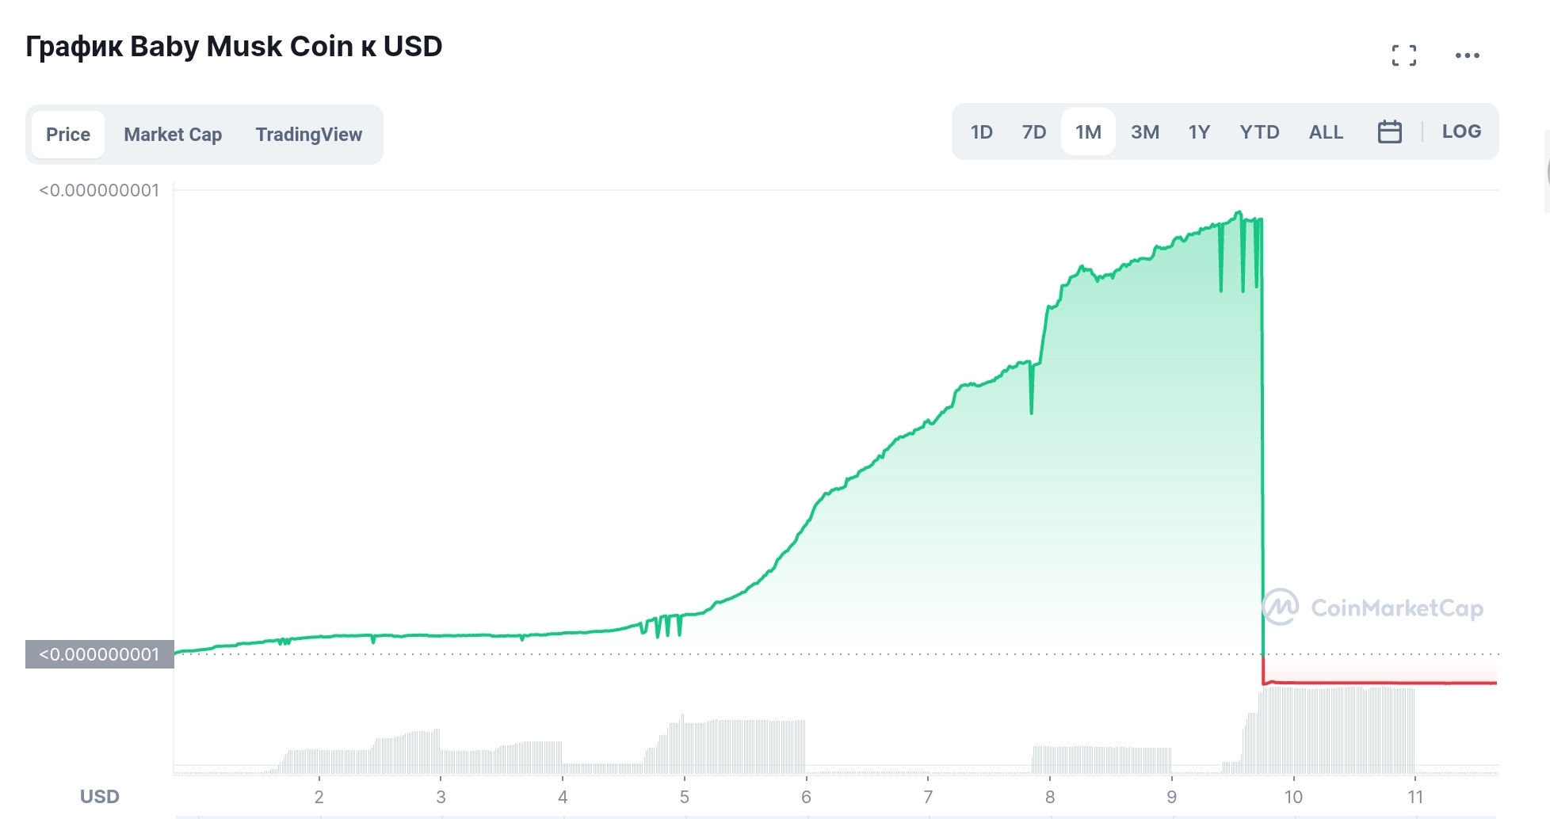1550x819 pixels.
Task: Click the red price line after the crash
Action: (x=1379, y=682)
